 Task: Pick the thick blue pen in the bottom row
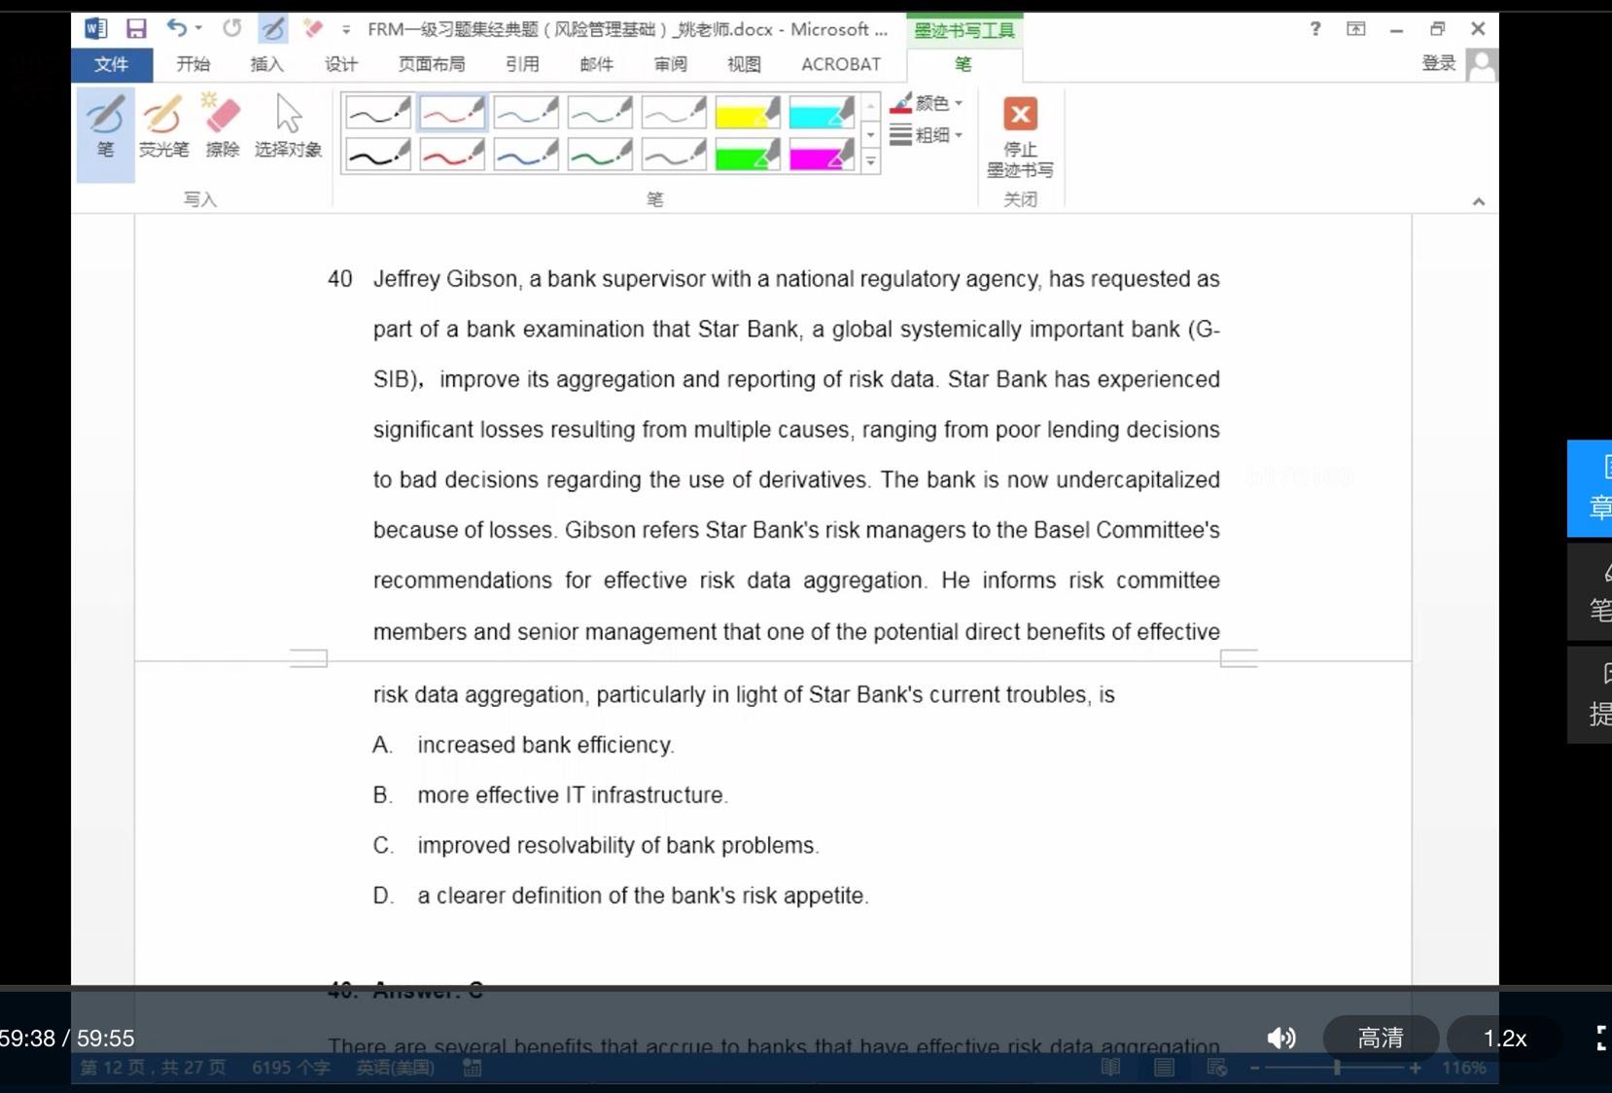(526, 154)
